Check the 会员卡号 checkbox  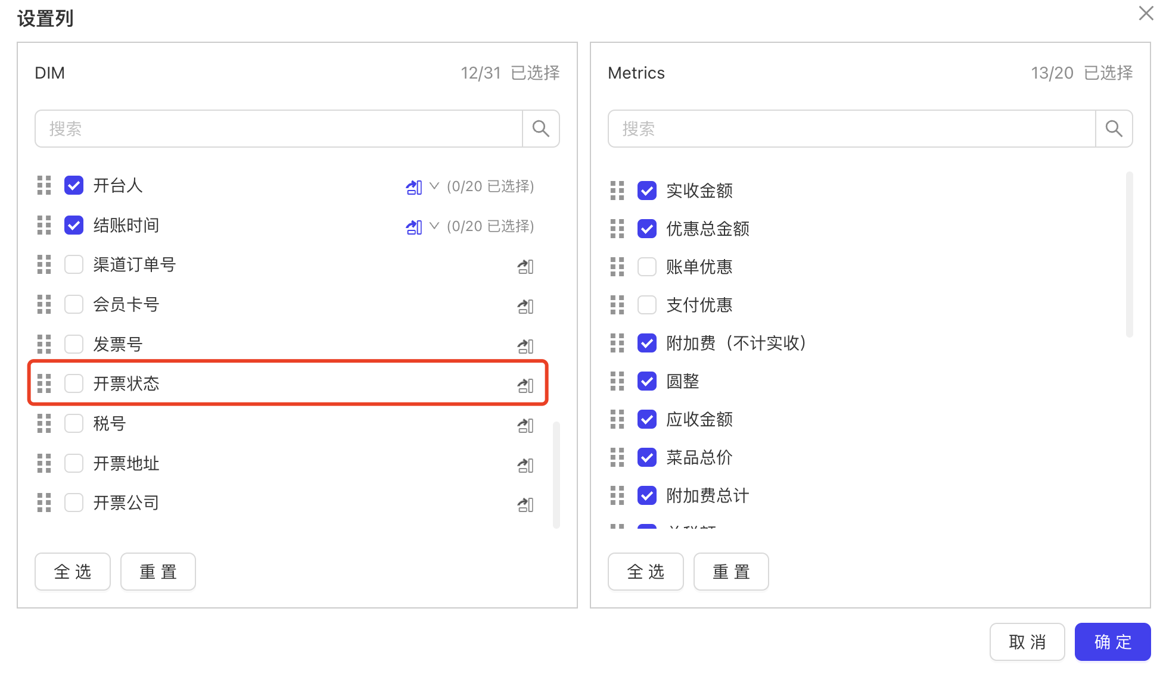pos(74,304)
